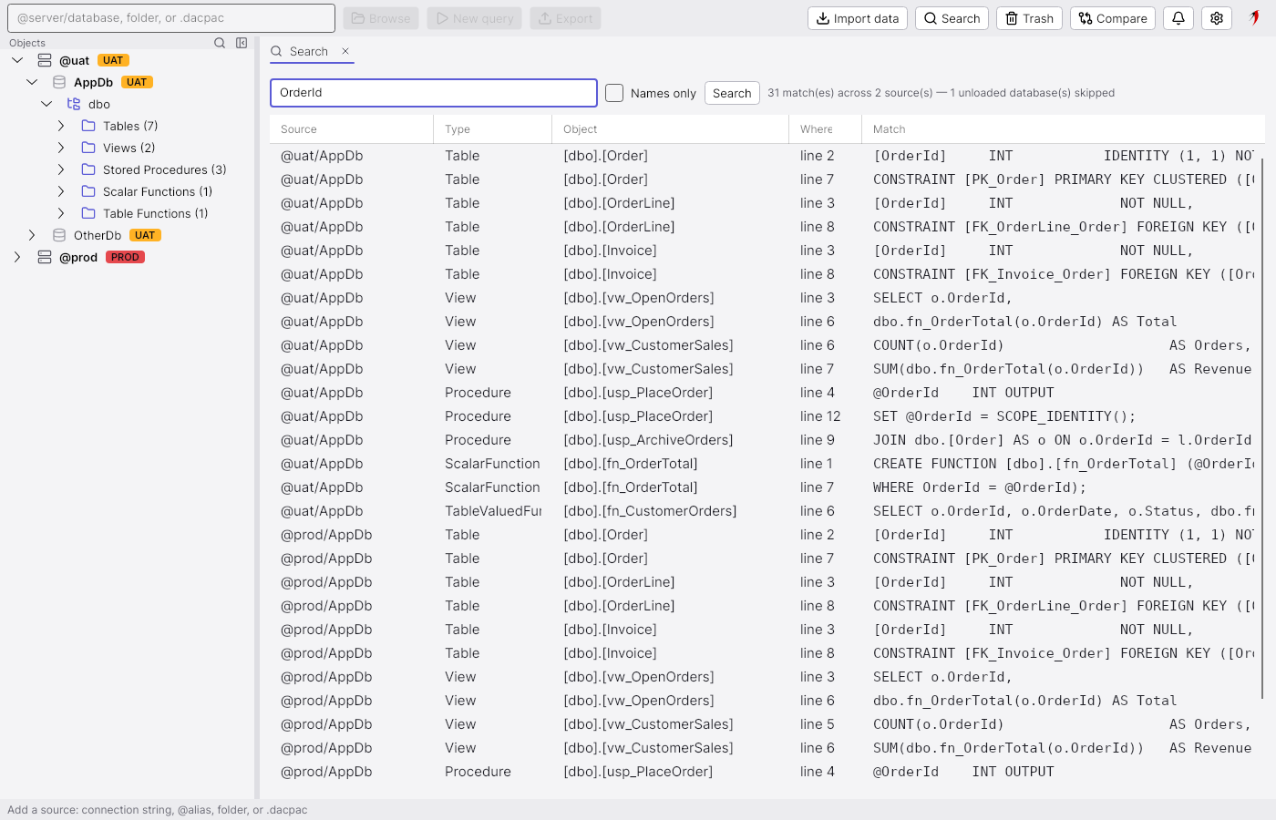Focus the OrderId search input field
The width and height of the screenshot is (1276, 820).
point(434,93)
